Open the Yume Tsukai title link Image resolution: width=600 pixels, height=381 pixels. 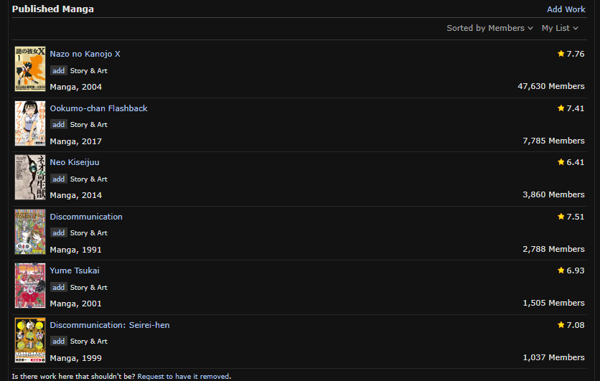[75, 271]
